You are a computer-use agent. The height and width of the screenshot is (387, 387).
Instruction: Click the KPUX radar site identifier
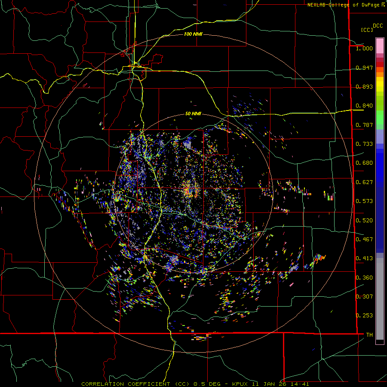pyautogui.click(x=240, y=384)
